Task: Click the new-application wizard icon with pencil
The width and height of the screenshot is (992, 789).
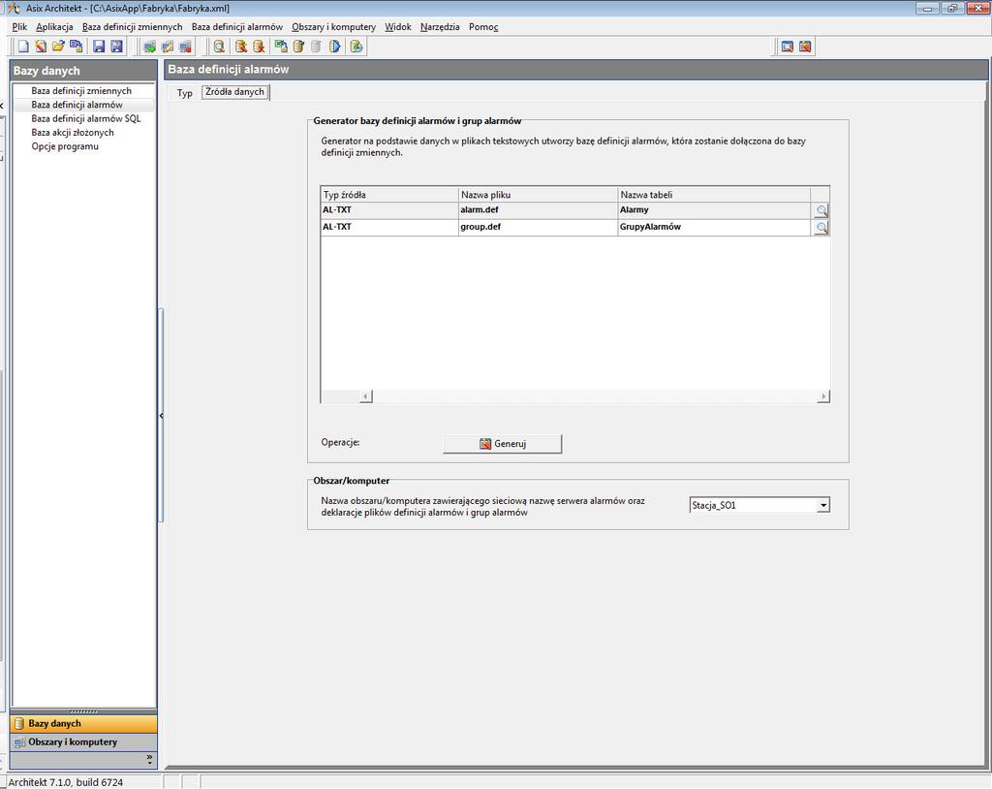Action: [41, 47]
